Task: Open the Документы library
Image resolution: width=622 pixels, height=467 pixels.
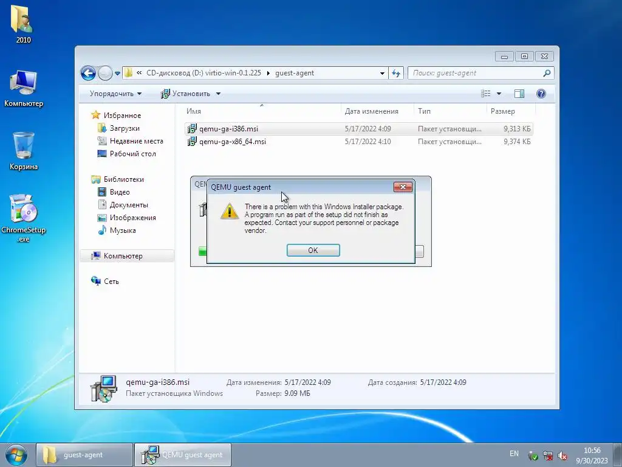Action: pos(129,205)
